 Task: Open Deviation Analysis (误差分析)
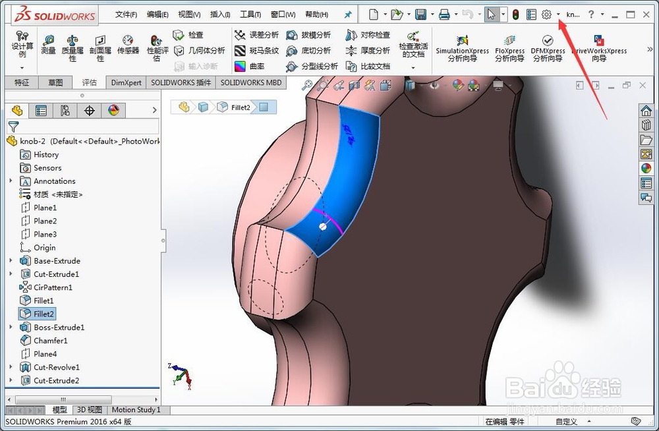pos(256,35)
